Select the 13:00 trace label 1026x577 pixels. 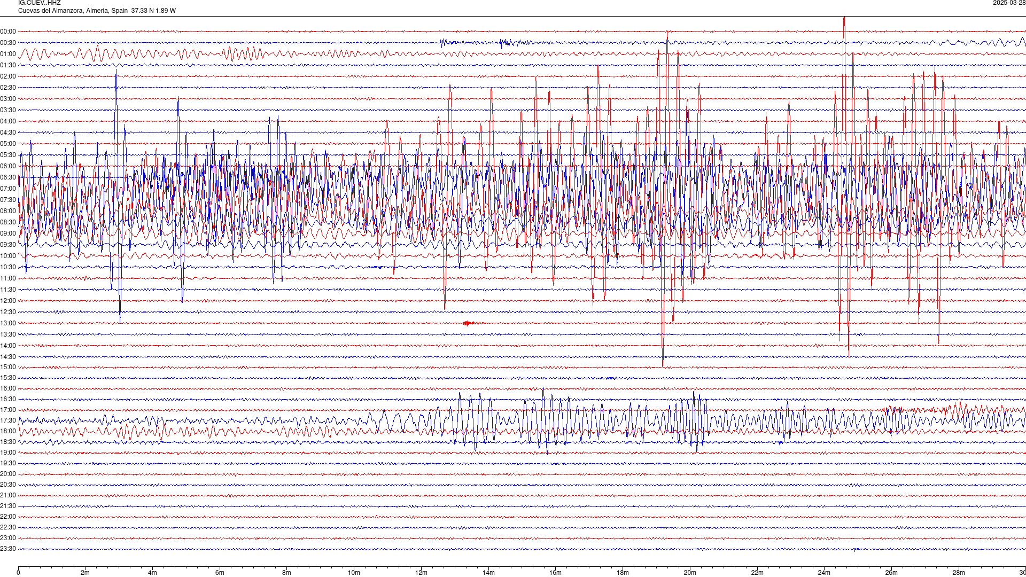8,323
